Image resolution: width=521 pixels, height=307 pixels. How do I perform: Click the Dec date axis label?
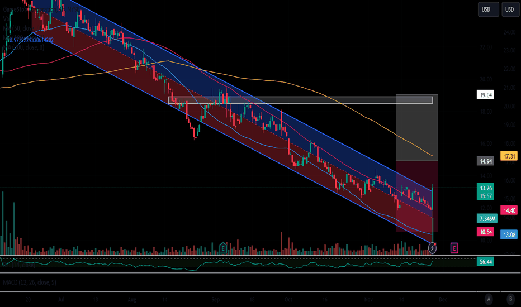[x=443, y=299]
